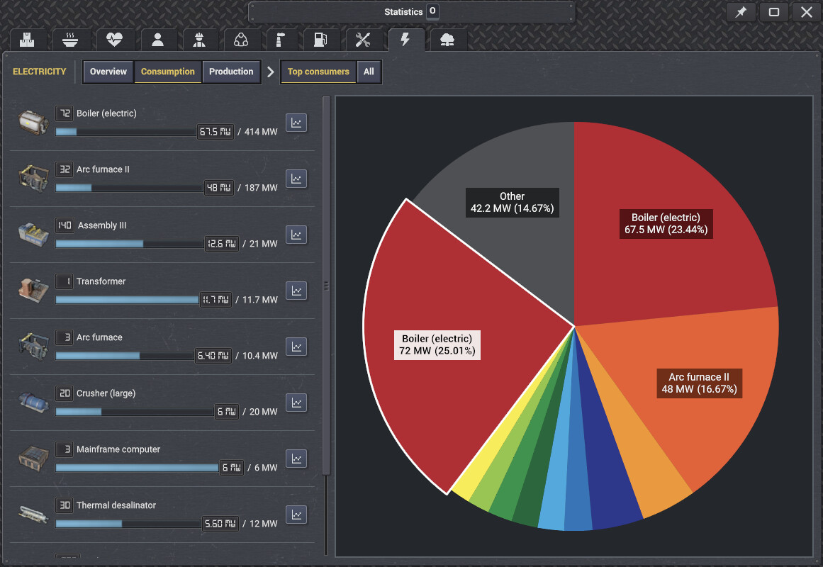Open the maintenance wrench statistics tab
The height and width of the screenshot is (567, 823).
click(x=363, y=40)
